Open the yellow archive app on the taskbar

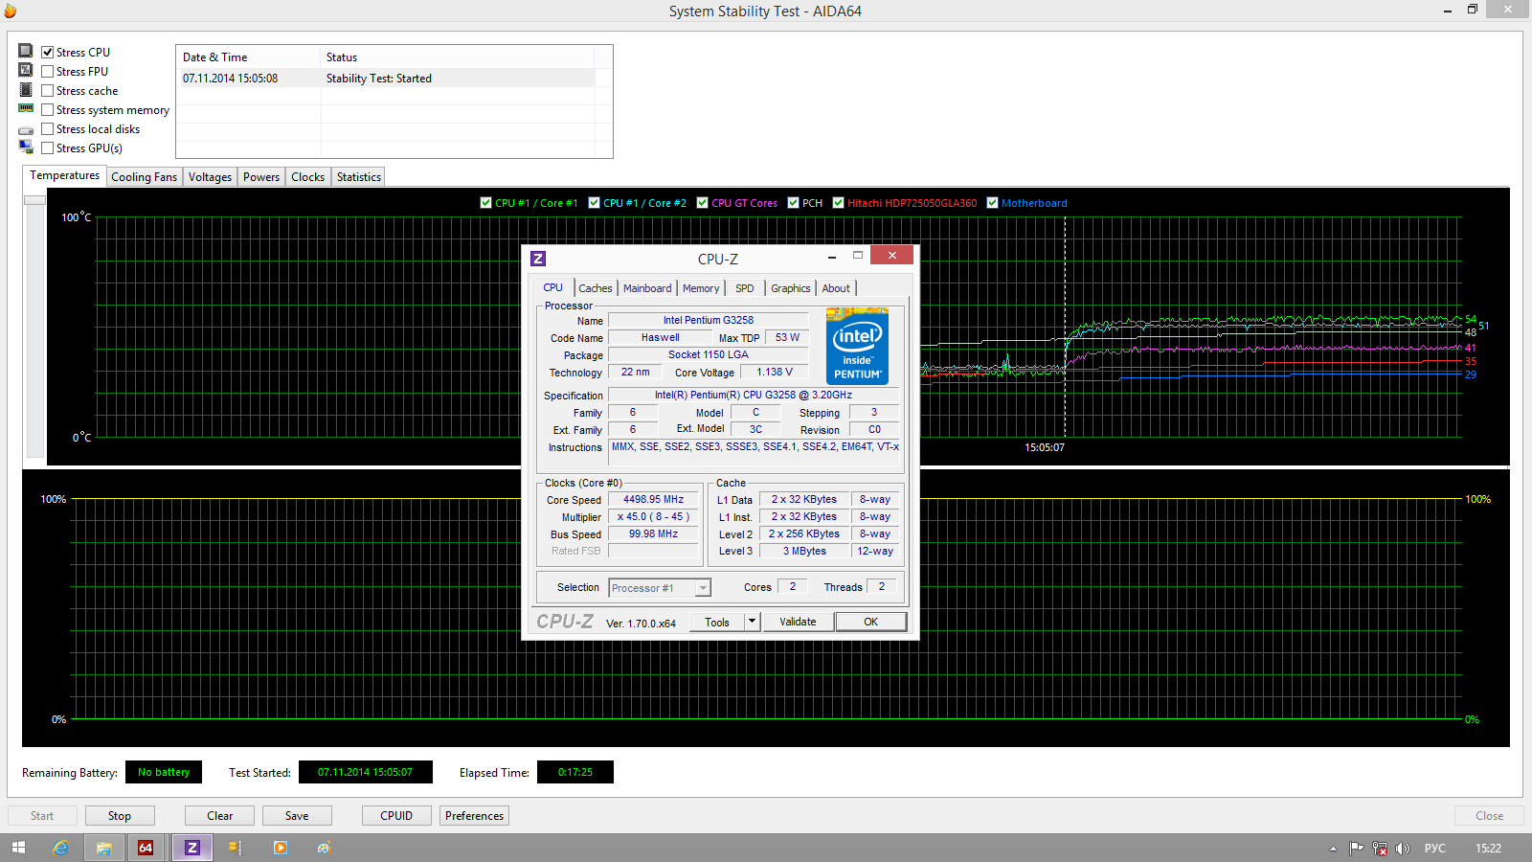tap(236, 848)
